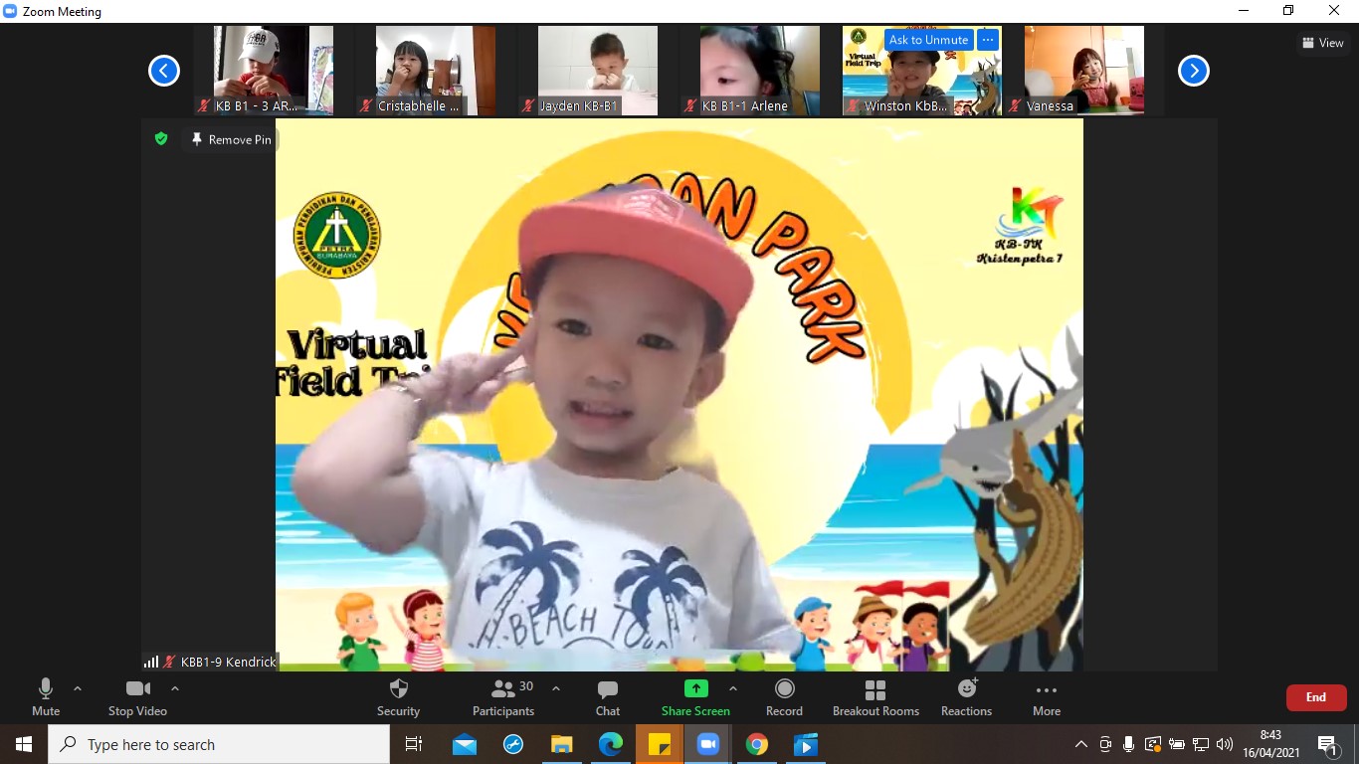This screenshot has height=764, width=1359.
Task: Open the Windows Start menu
Action: [24, 744]
